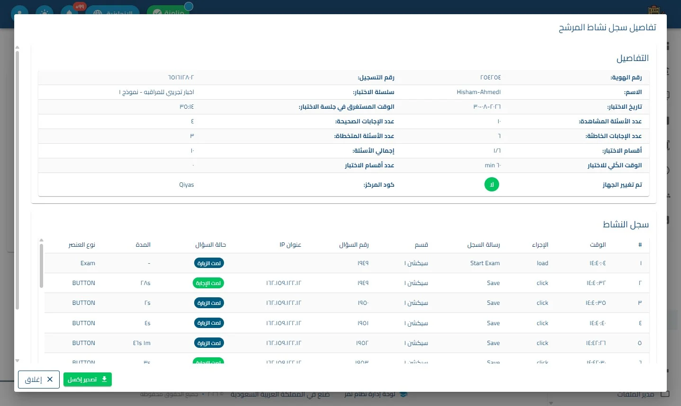
Task: Click the الوقت column header
Action: [x=598, y=244]
